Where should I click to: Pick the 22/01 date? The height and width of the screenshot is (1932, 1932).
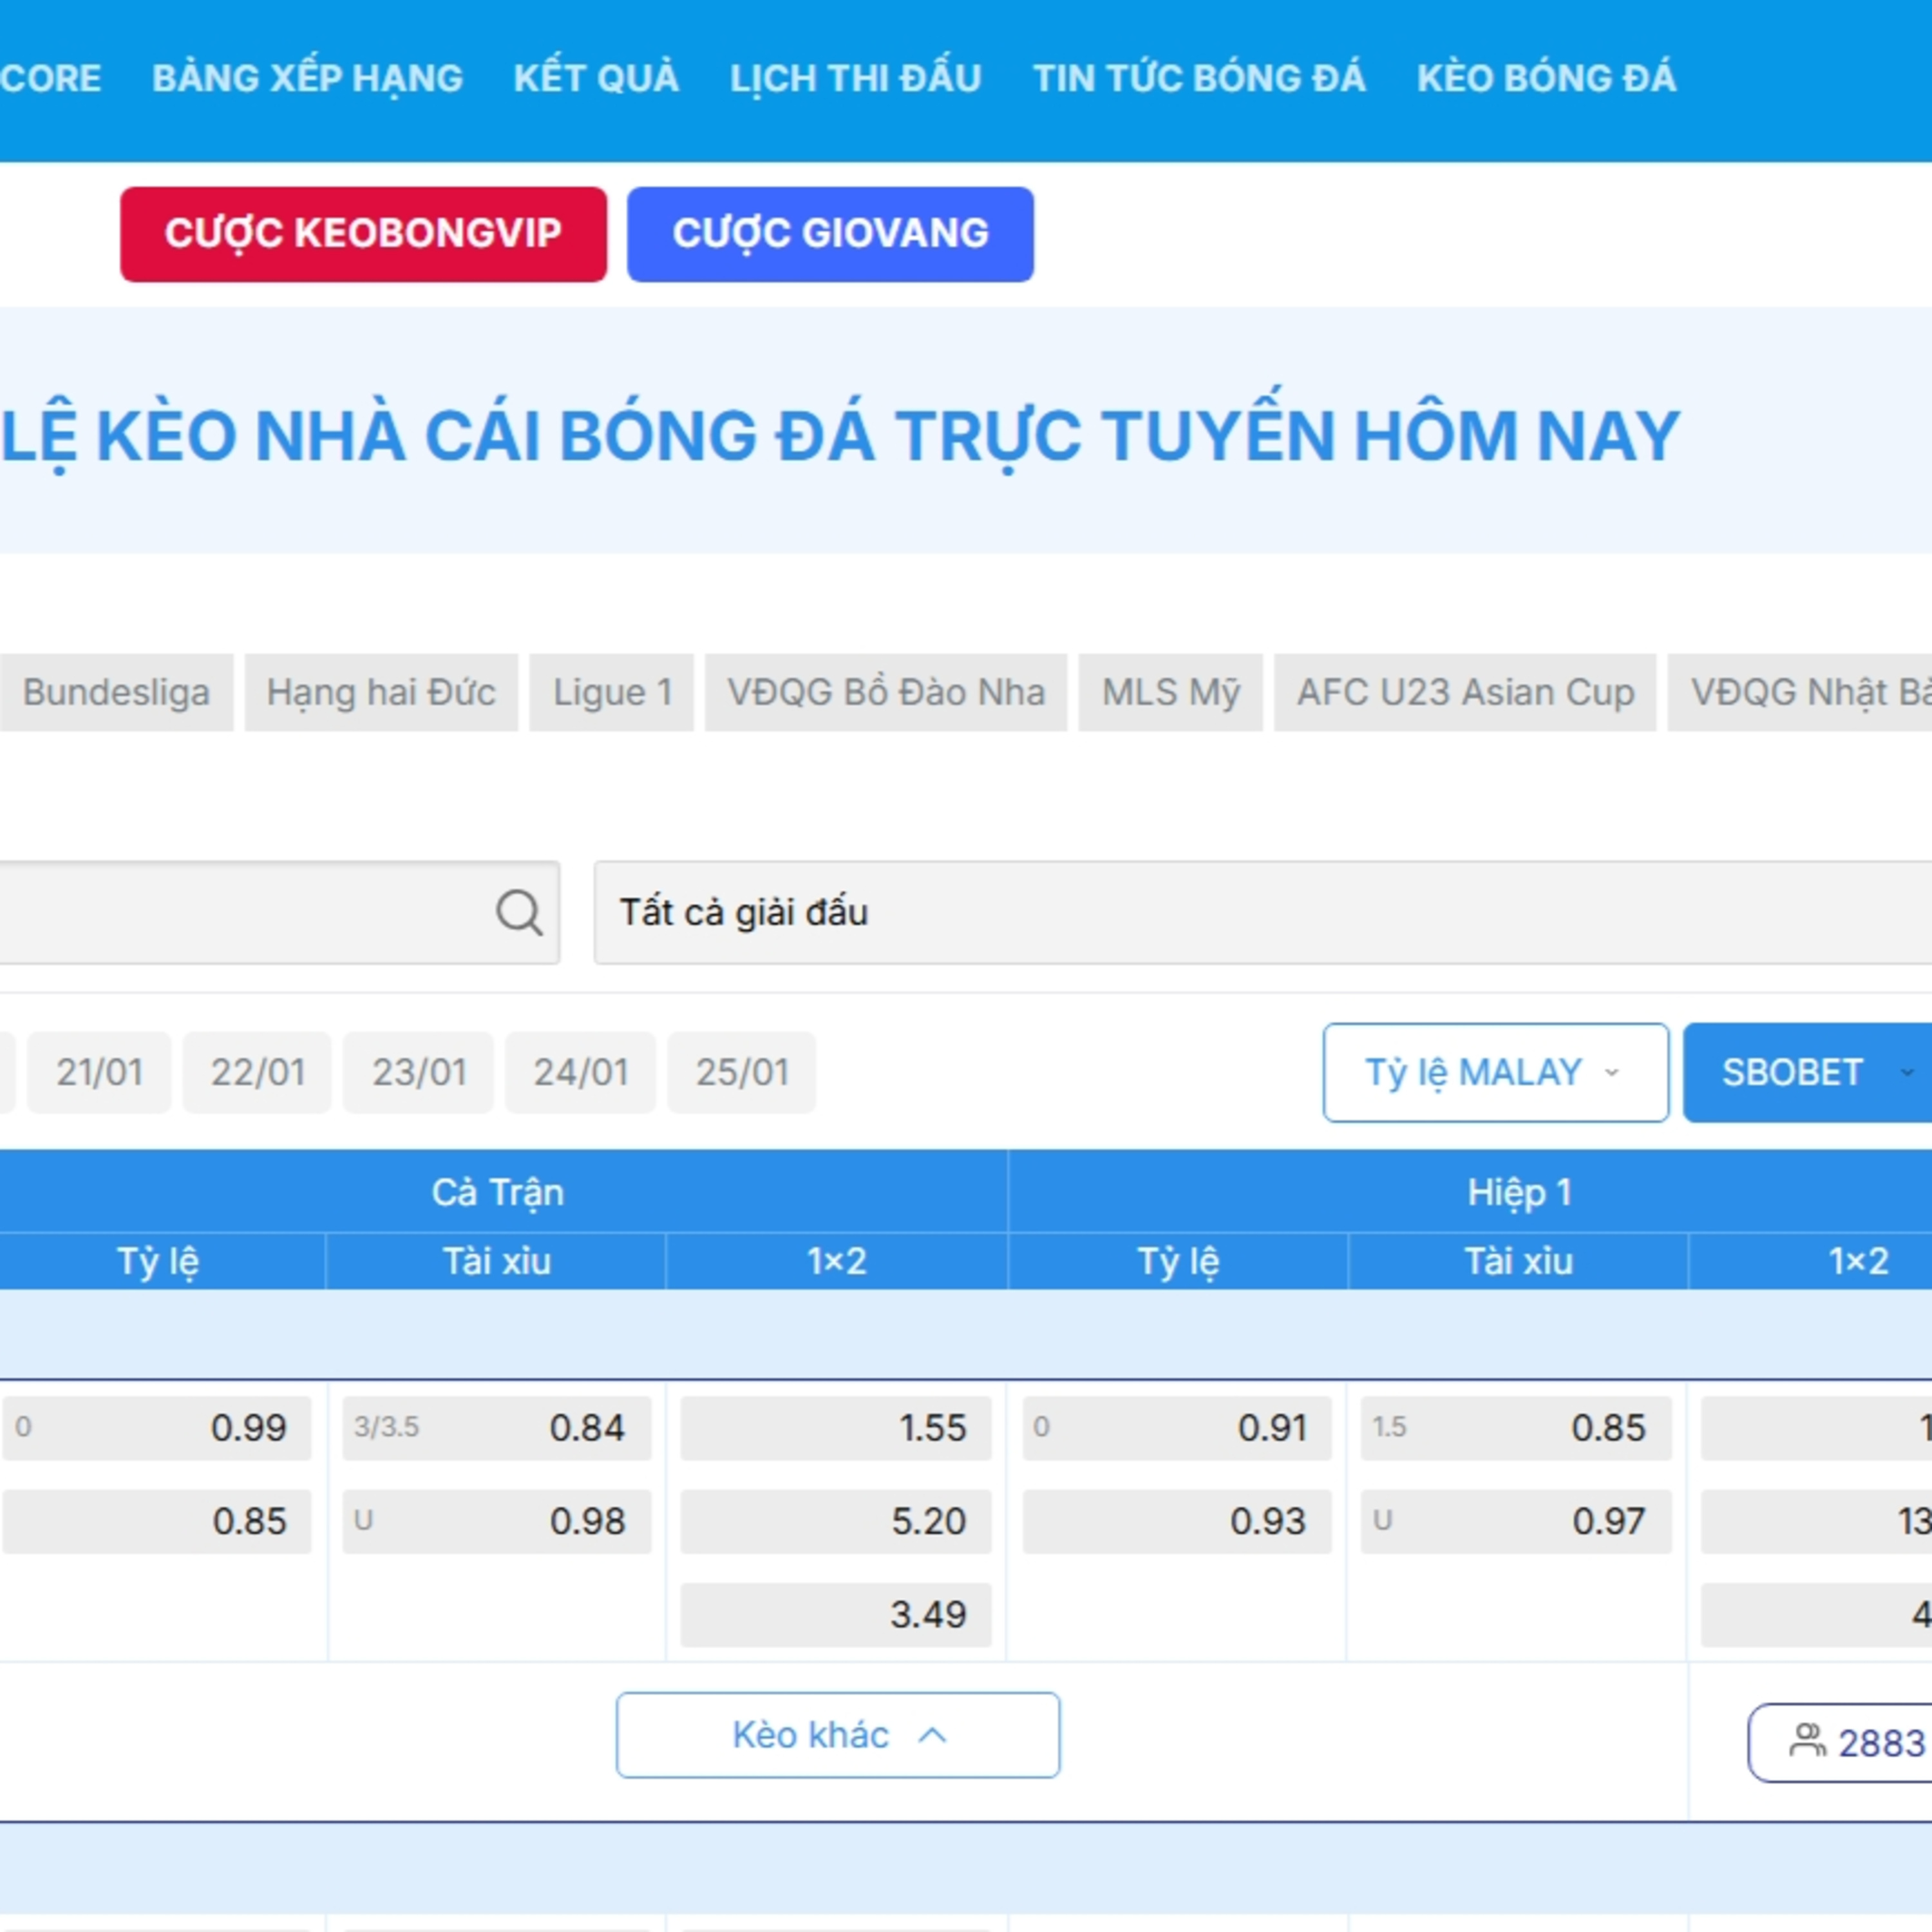(x=257, y=1072)
